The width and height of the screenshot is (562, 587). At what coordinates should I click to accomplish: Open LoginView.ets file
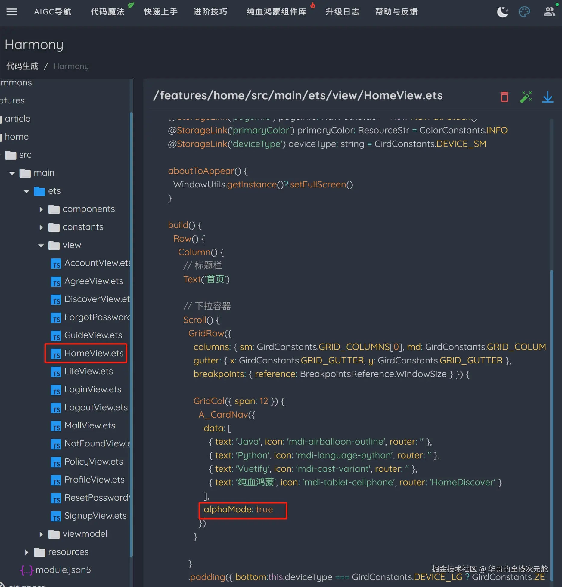pyautogui.click(x=93, y=389)
